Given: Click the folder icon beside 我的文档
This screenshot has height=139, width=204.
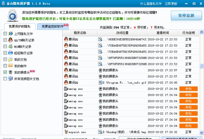Looking at the screenshot, I should [x=10, y=59].
